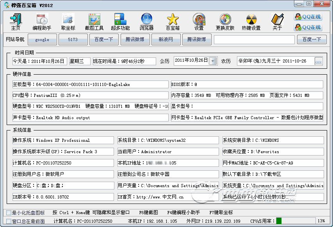Click the 声卡型号 Realtek HD Audio field
333x227 pixels.
pyautogui.click(x=90, y=118)
